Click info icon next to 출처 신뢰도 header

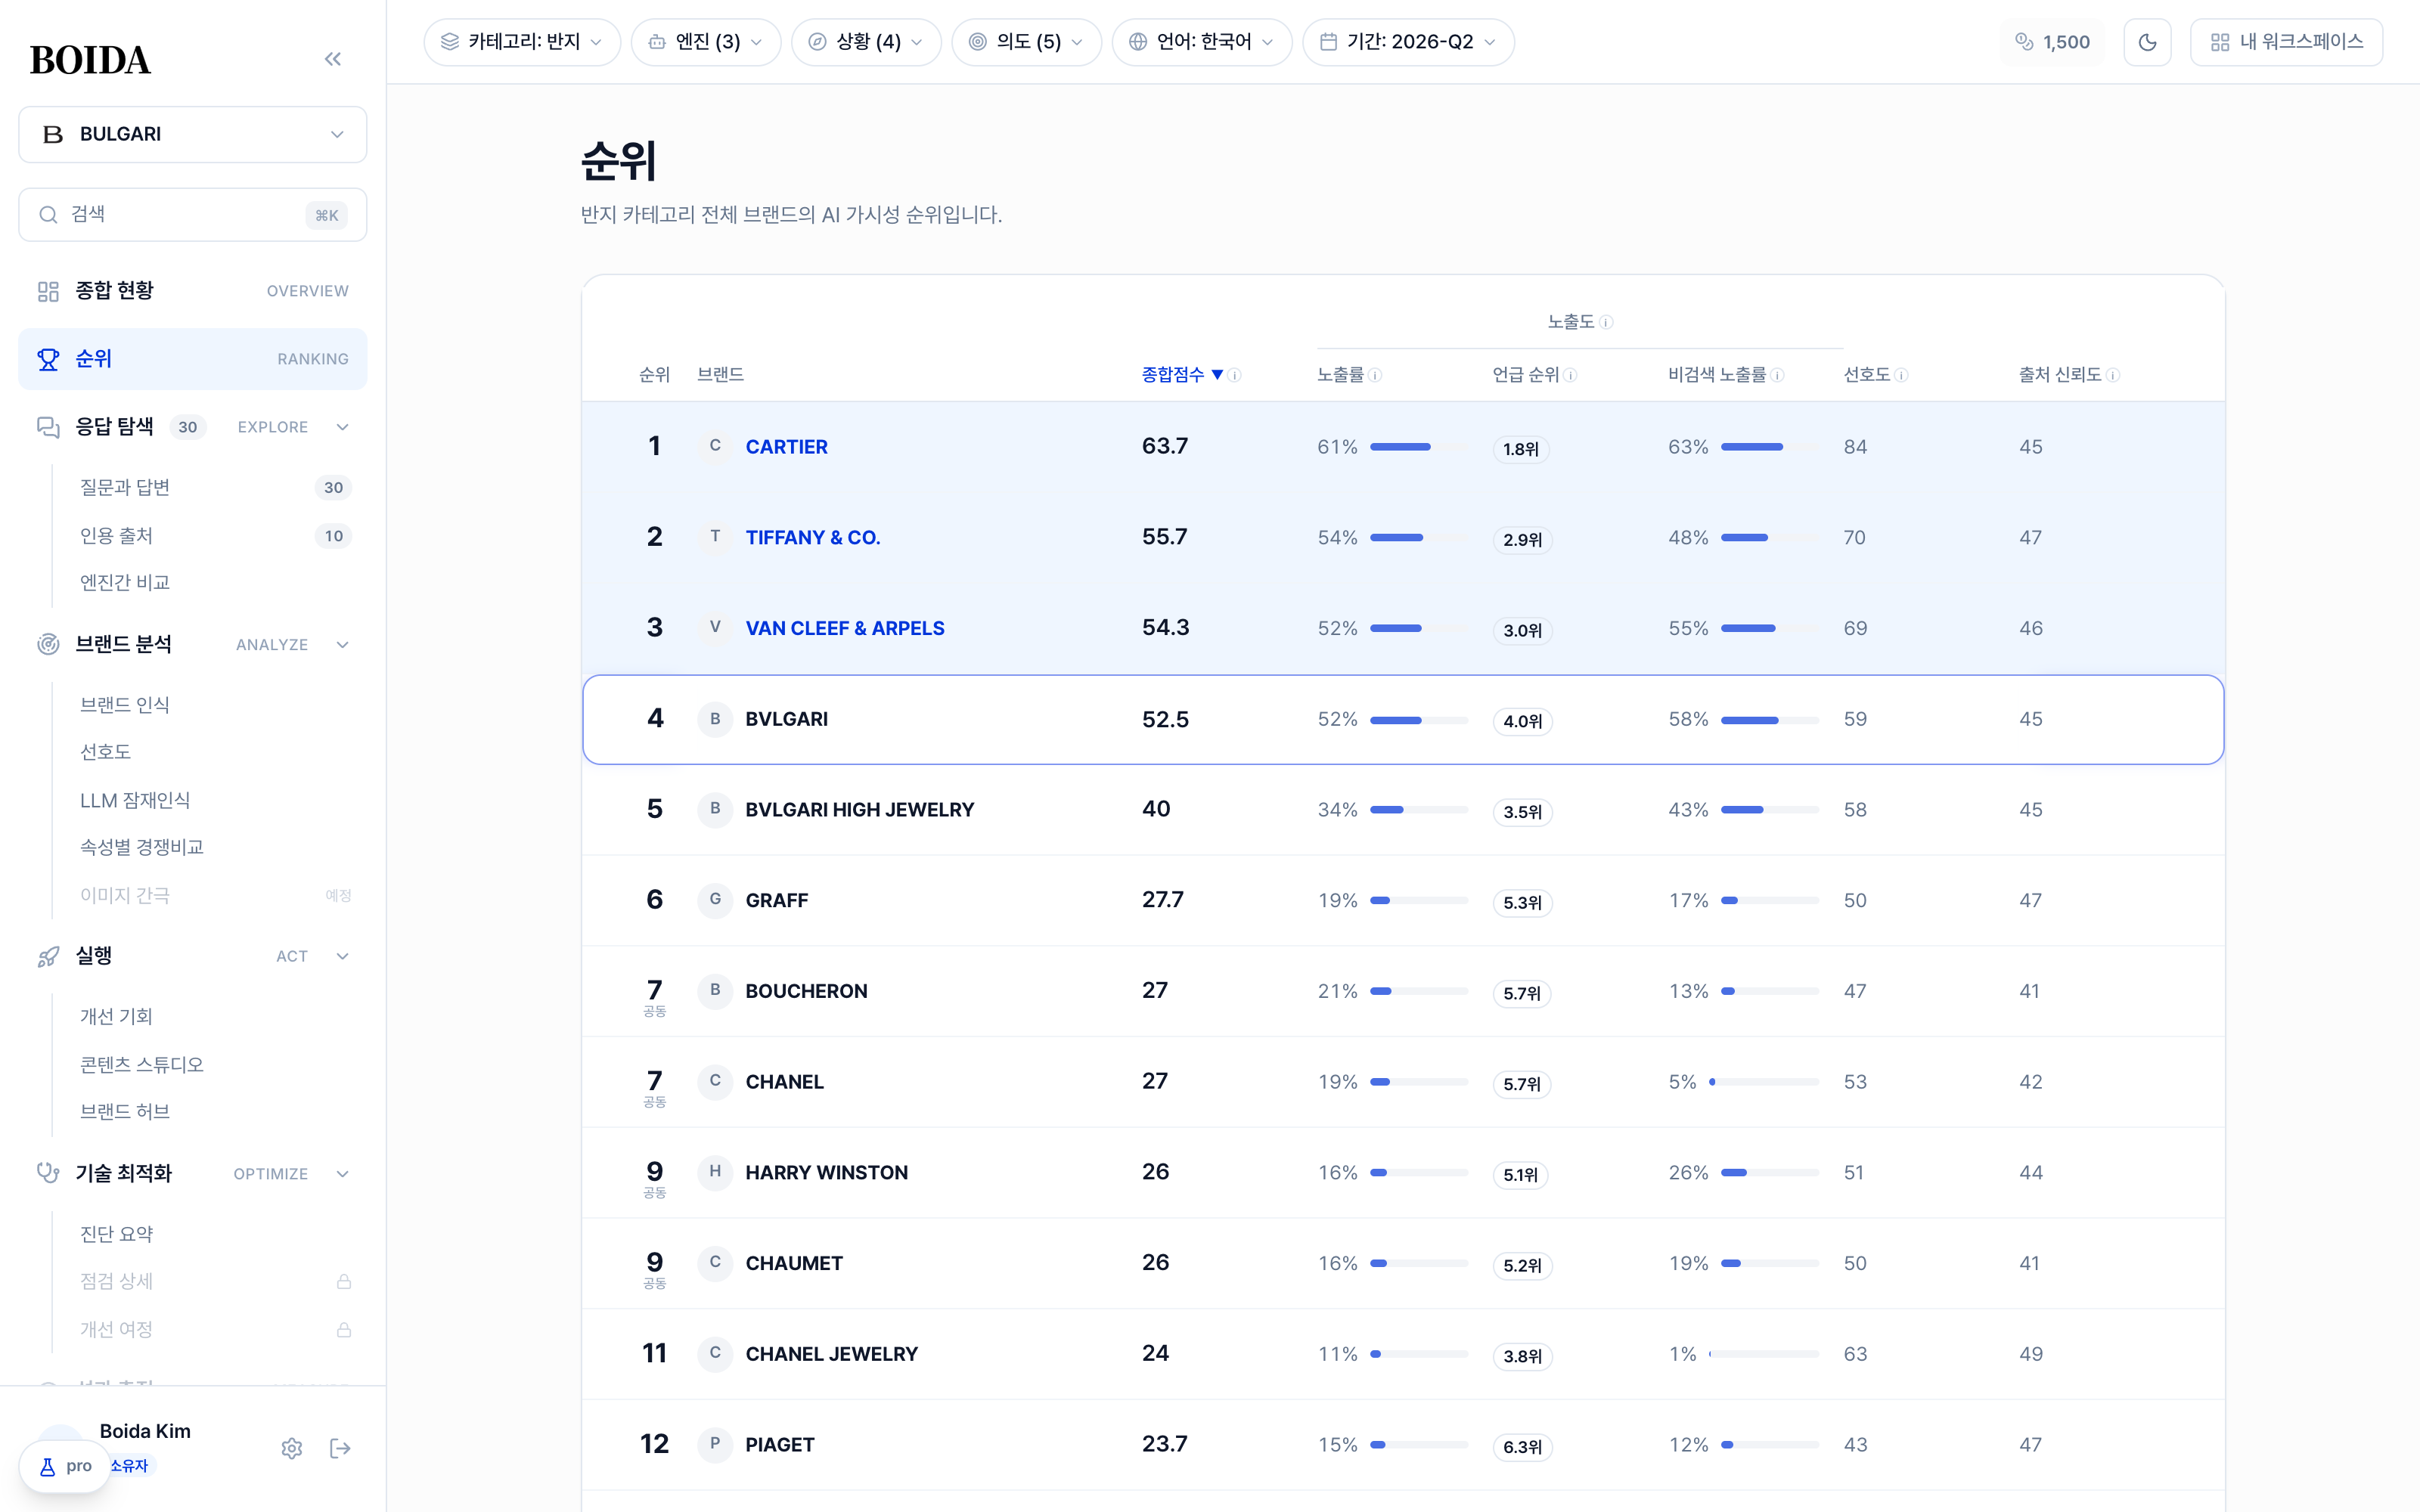(2112, 375)
